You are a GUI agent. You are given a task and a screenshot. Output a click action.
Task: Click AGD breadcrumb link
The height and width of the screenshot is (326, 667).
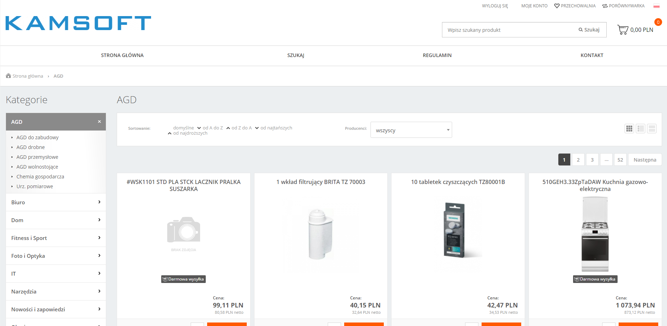[x=58, y=76]
